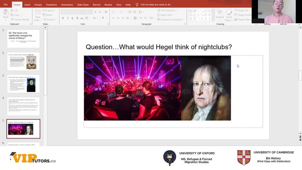Click the nightclub DJ photo on slide
This screenshot has height=170, width=302.
[x=133, y=88]
